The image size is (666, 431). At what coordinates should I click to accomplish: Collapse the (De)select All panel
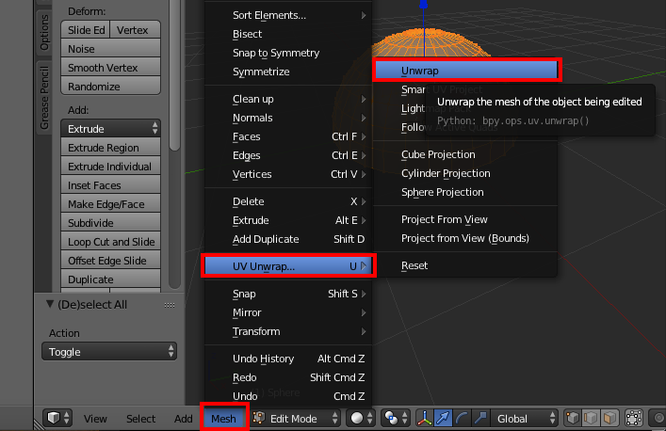pos(50,304)
